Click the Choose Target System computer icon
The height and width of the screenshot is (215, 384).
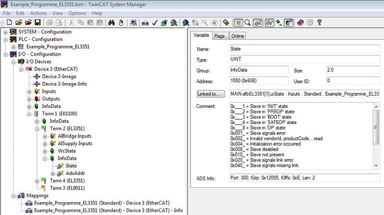pos(133,22)
